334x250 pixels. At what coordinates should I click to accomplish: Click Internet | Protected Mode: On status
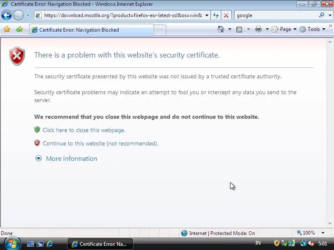coord(218,233)
